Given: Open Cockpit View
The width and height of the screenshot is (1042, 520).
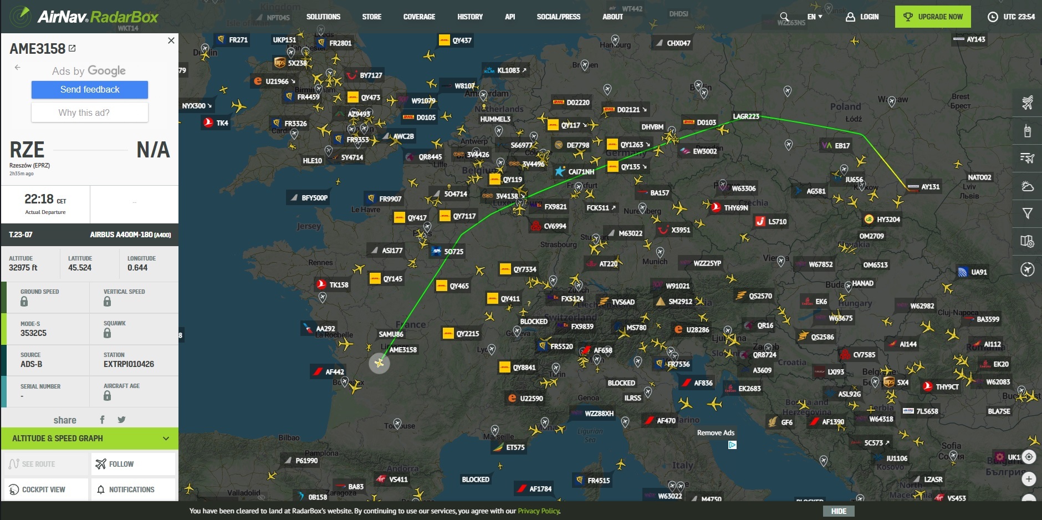Looking at the screenshot, I should click(47, 490).
